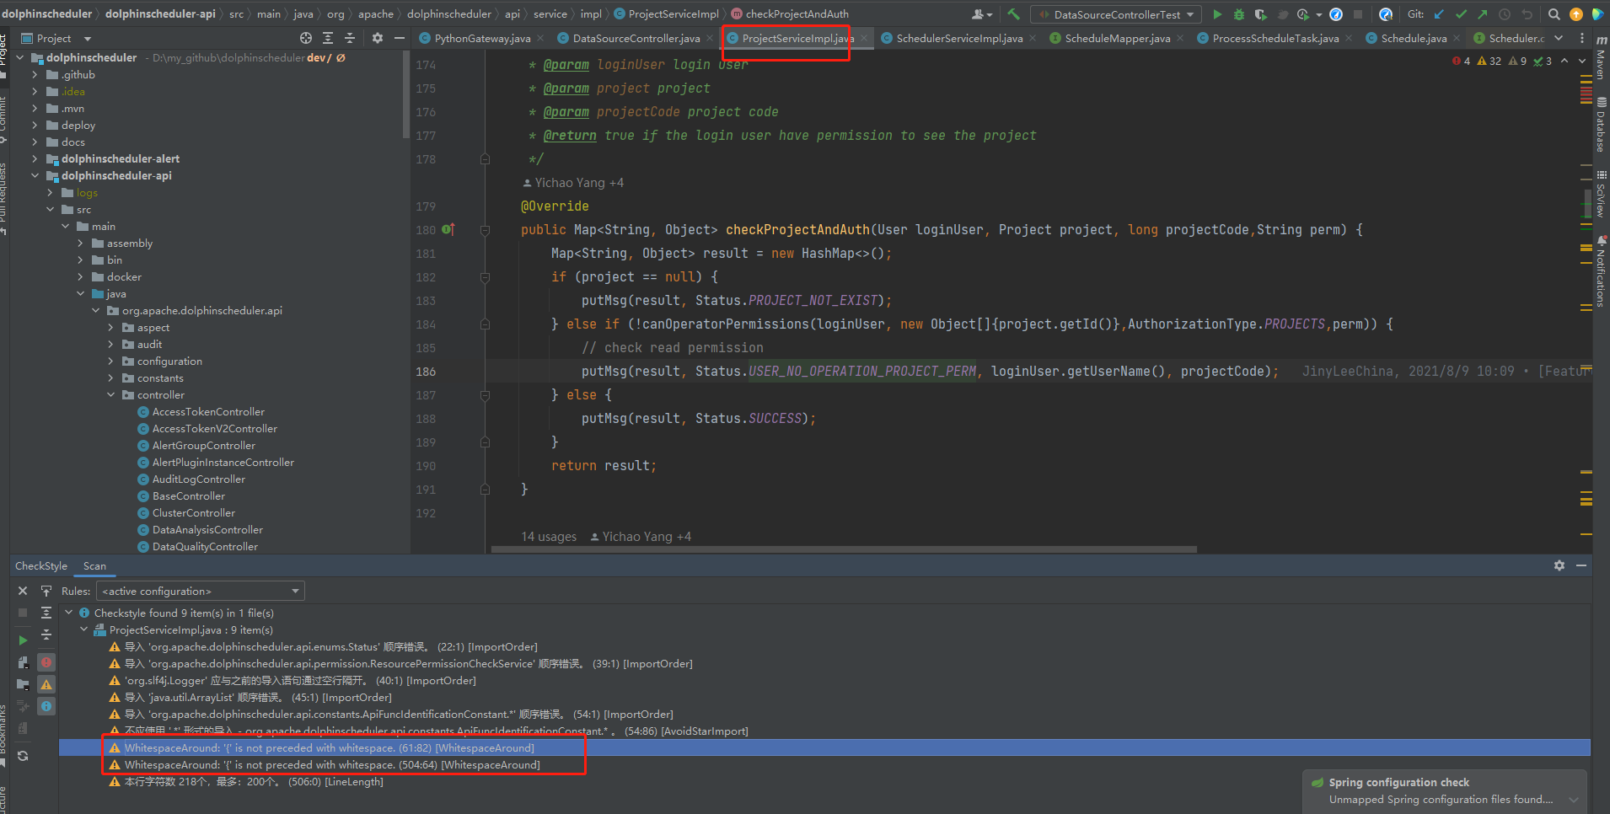Toggle the fold marker at line 182

[485, 277]
